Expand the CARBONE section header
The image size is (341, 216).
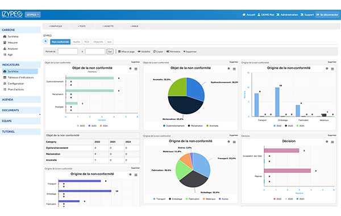20,30
